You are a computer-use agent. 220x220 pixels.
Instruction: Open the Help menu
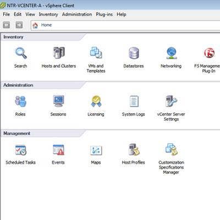click(122, 14)
